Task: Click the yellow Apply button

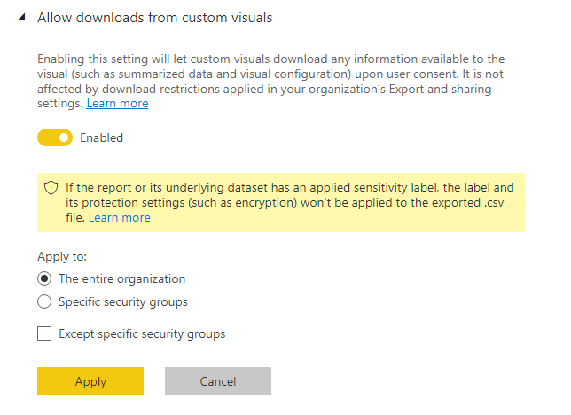Action: 90,381
